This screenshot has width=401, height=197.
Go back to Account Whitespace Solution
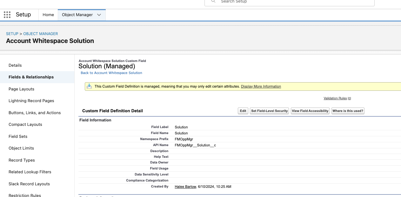[111, 73]
